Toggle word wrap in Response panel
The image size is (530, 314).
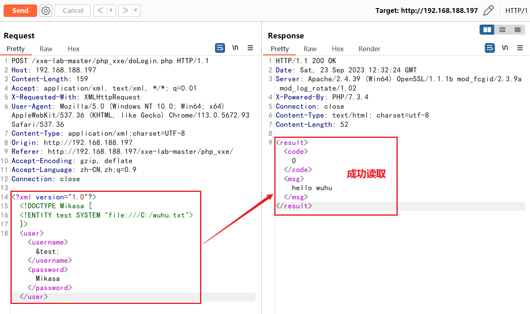point(490,48)
